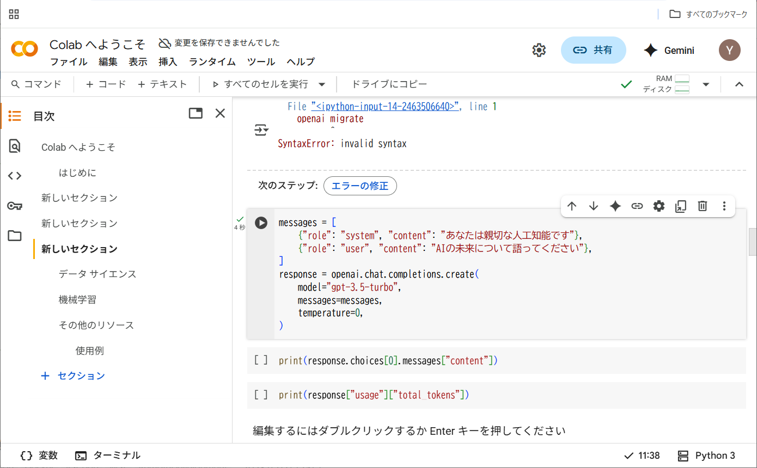Screen dimensions: 757x468
Task: Open the code snippets sidebar icon
Action: tap(15, 176)
